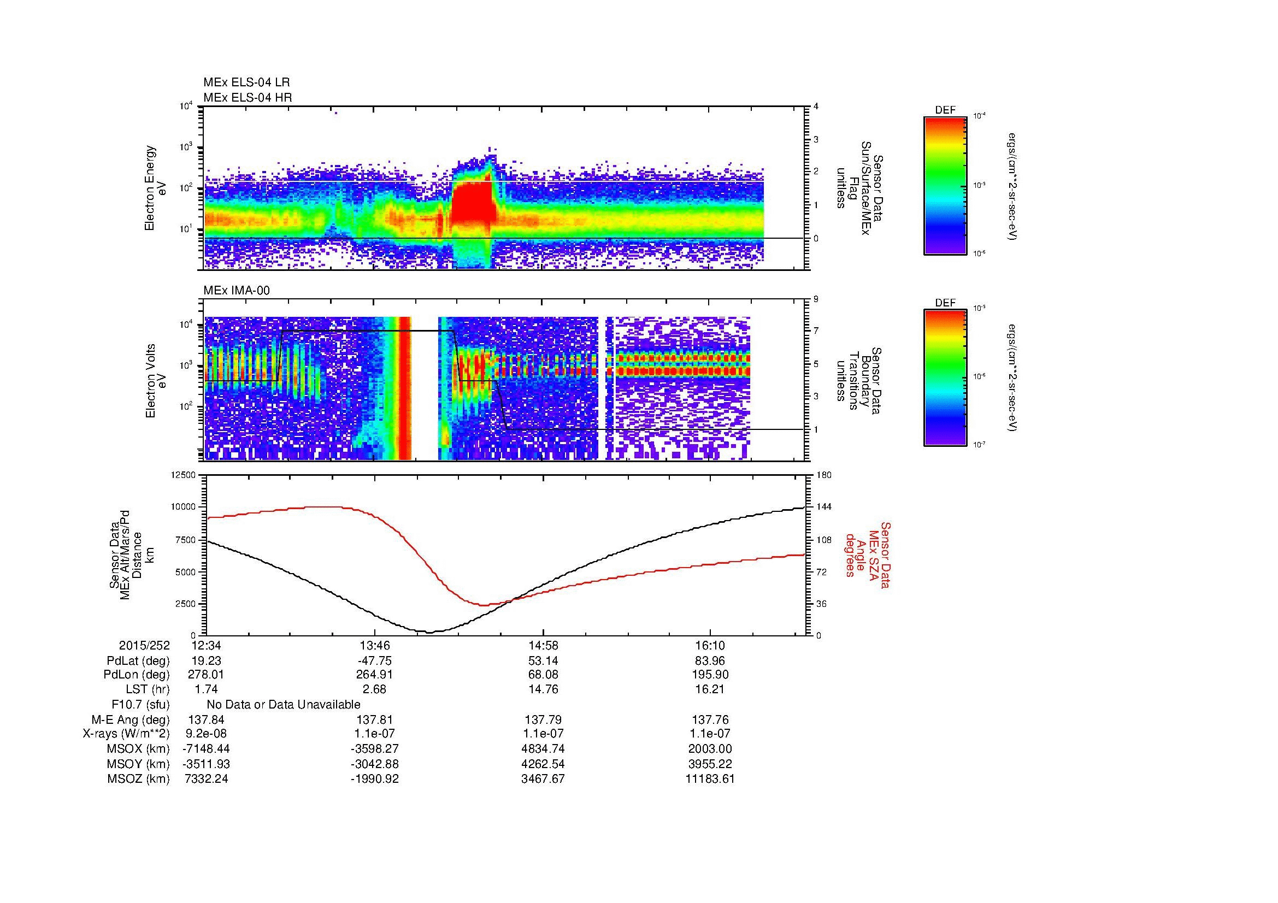Click the PdLon value 68.08
This screenshot has width=1278, height=903.
pyautogui.click(x=543, y=675)
